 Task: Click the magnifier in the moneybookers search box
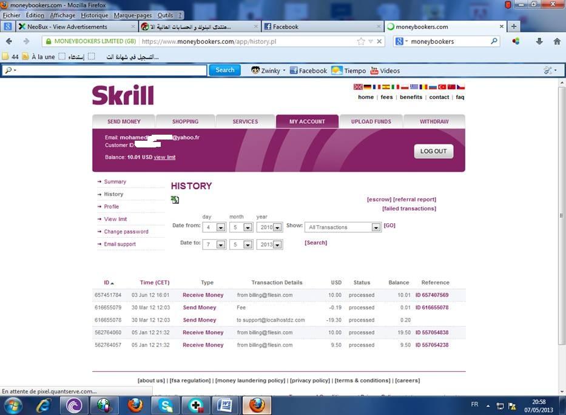pyautogui.click(x=494, y=41)
